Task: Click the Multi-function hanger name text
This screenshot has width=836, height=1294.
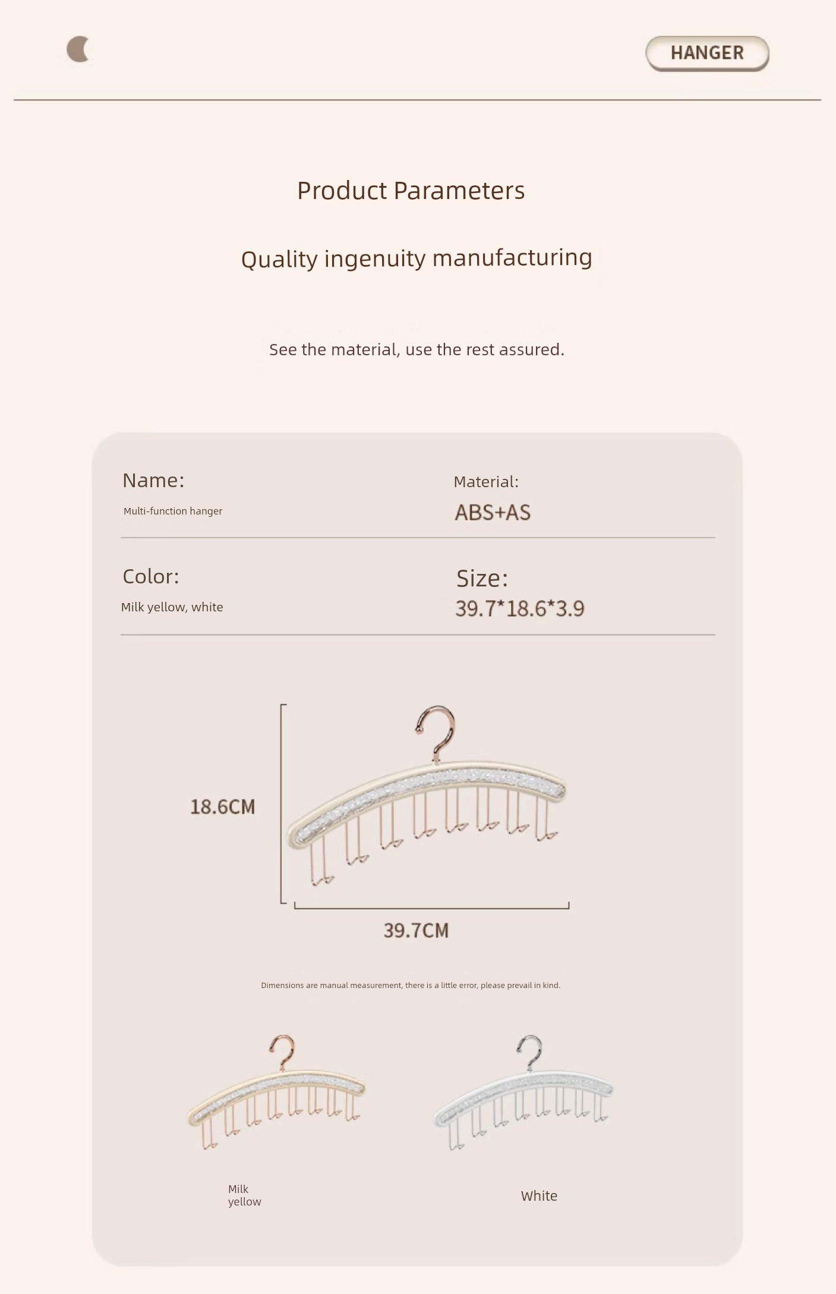Action: pos(173,511)
